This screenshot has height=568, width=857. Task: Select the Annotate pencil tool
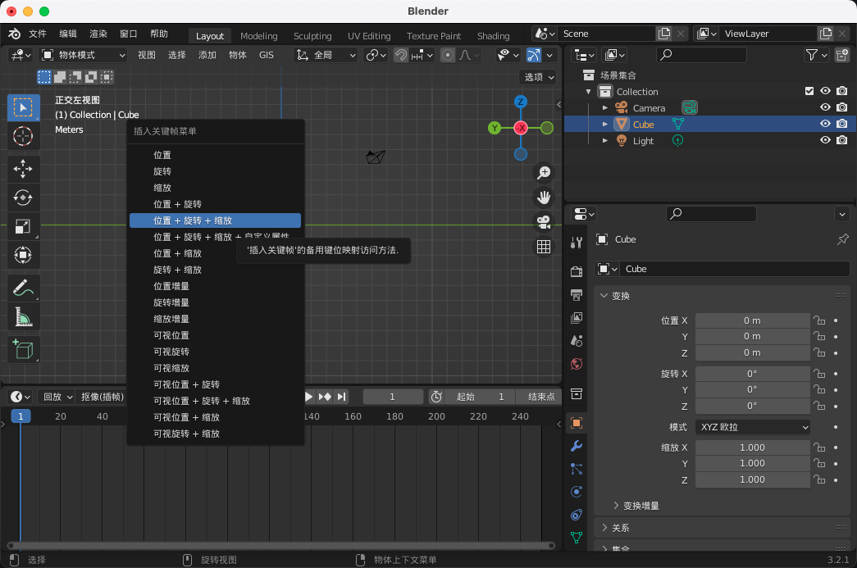pyautogui.click(x=23, y=288)
